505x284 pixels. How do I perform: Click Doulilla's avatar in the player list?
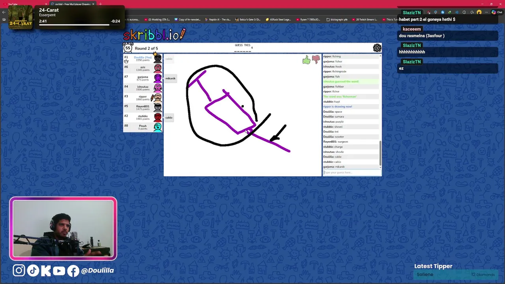(158, 58)
